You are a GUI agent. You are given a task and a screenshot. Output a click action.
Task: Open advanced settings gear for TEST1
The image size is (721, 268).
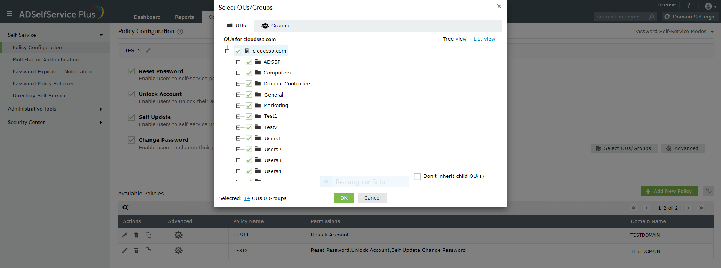click(x=178, y=235)
